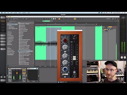Viewport: 127px width, 95px height.
Task: Open the View menu
Action: tap(20, 13)
